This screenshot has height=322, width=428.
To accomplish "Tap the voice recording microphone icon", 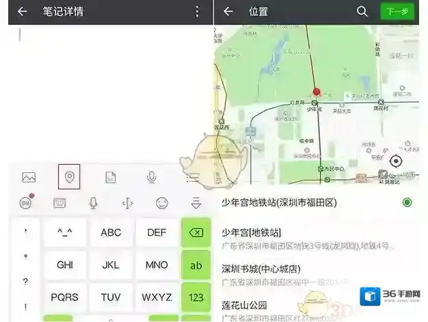I will click(x=152, y=177).
